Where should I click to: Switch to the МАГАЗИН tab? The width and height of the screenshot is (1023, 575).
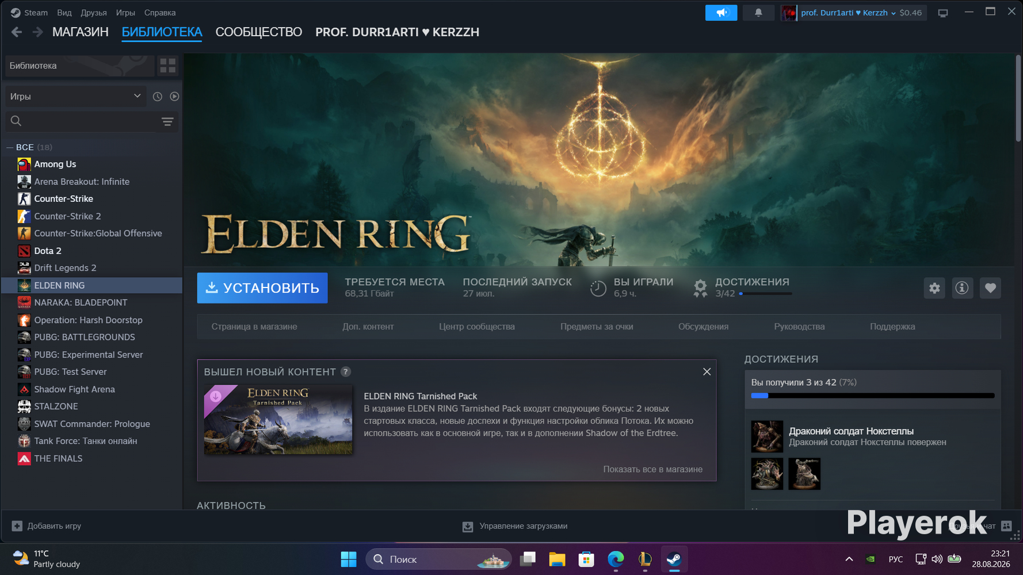(x=81, y=32)
